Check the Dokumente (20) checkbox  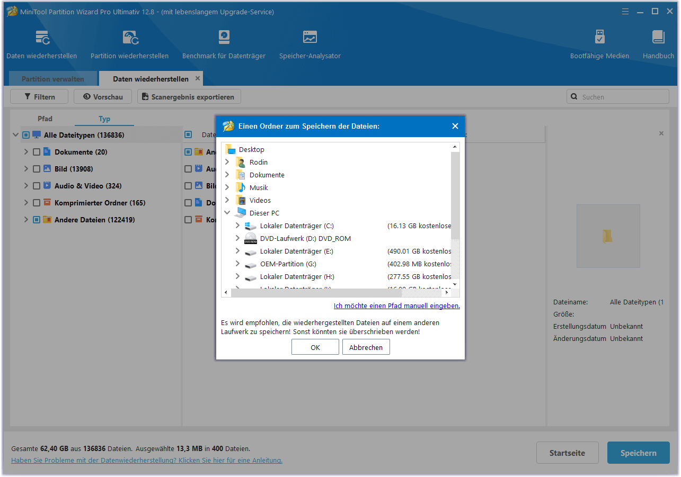37,152
